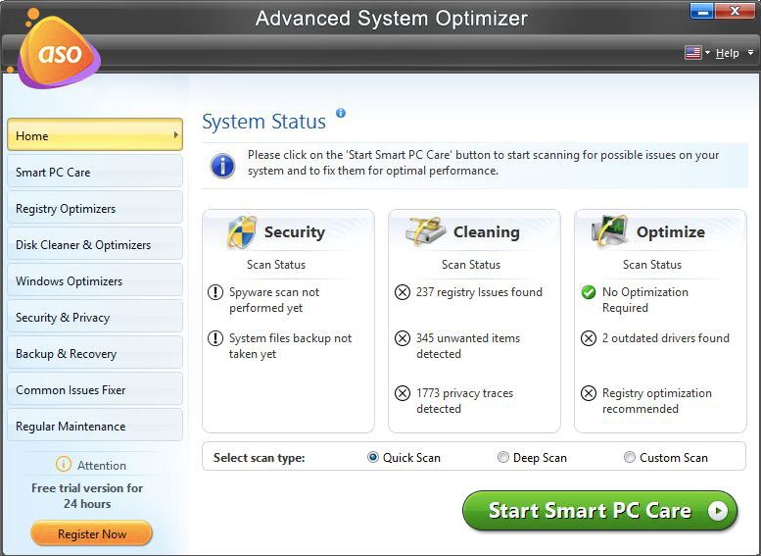Select Deep Scan radio button
Image resolution: width=761 pixels, height=556 pixels.
[502, 457]
